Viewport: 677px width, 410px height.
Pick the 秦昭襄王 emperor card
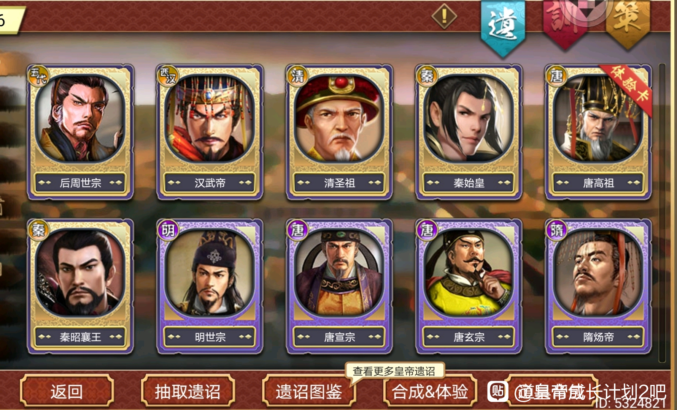click(x=80, y=286)
